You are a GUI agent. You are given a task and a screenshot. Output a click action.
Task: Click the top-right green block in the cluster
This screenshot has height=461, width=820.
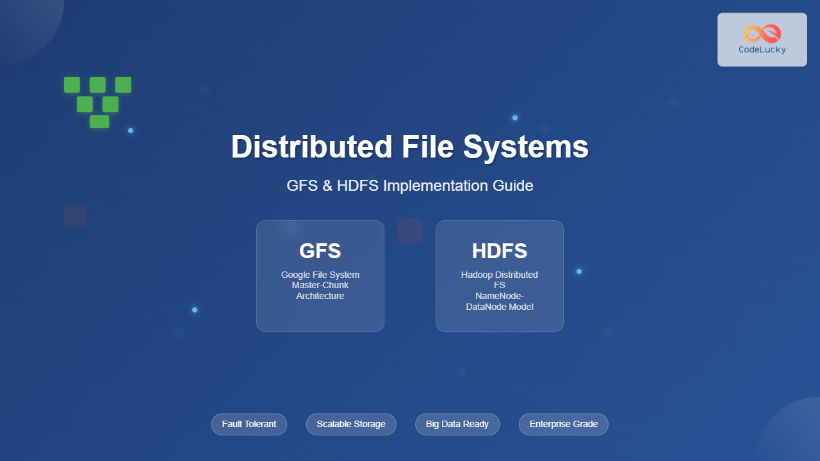[123, 85]
